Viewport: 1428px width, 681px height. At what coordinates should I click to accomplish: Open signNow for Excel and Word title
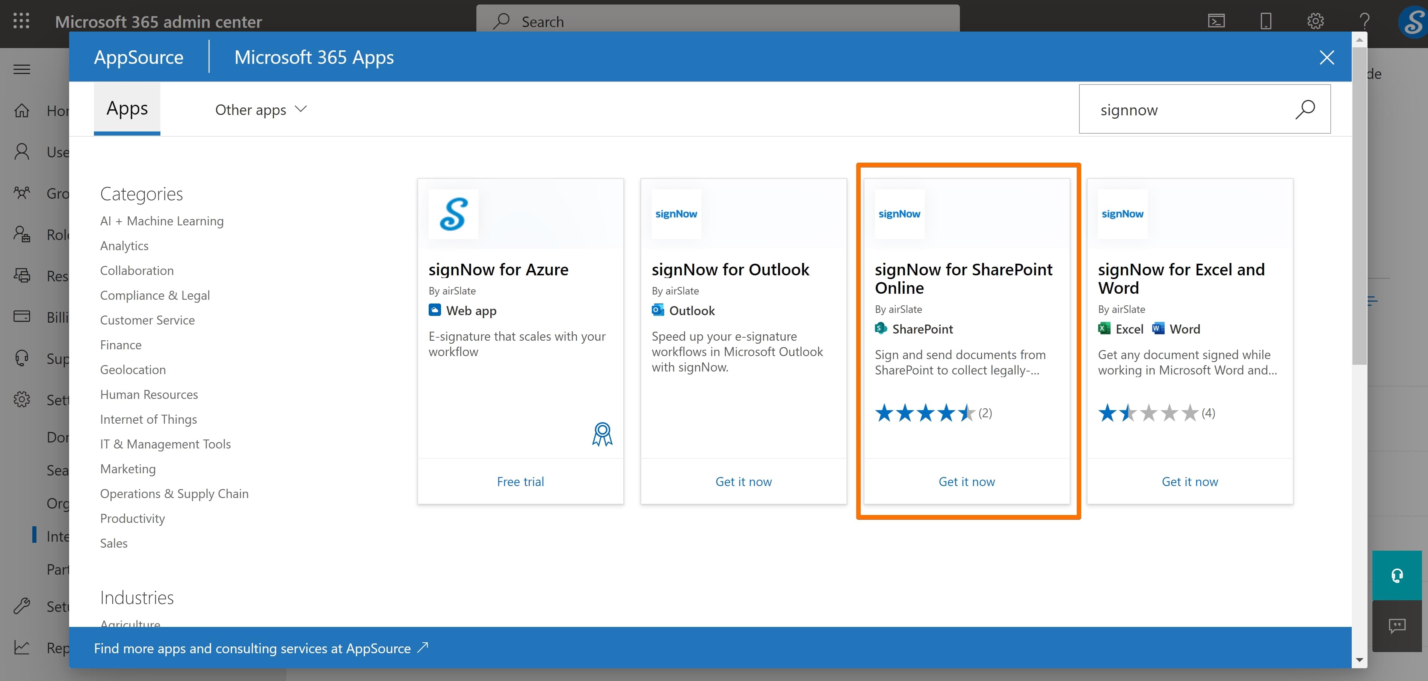coord(1181,278)
